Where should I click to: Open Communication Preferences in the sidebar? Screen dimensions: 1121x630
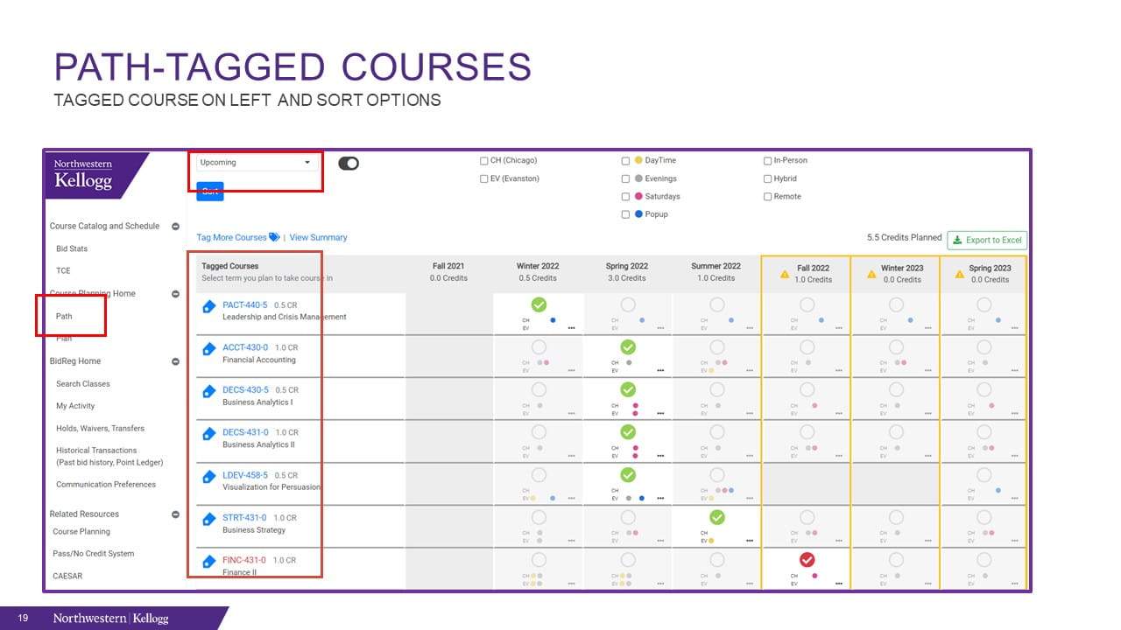[x=106, y=485]
